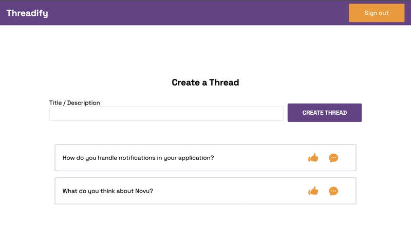Screen dimensions: 411x228
Task: Focus the Title / Description text field
Action: pyautogui.click(x=166, y=113)
